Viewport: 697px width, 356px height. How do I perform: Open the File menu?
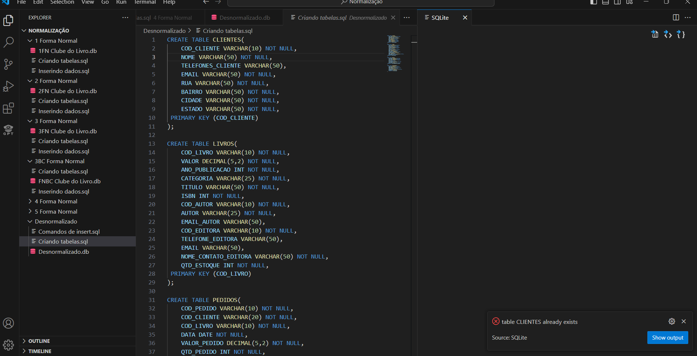pos(22,2)
